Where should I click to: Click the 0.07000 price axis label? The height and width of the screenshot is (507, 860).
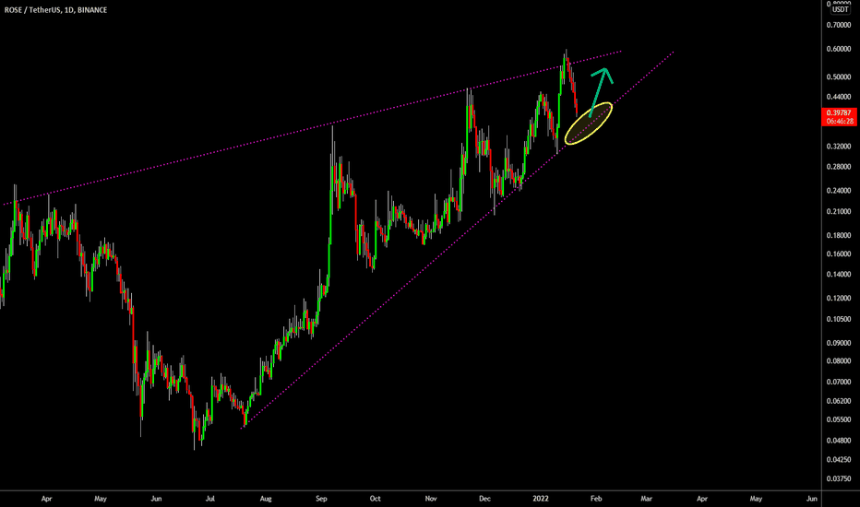839,382
